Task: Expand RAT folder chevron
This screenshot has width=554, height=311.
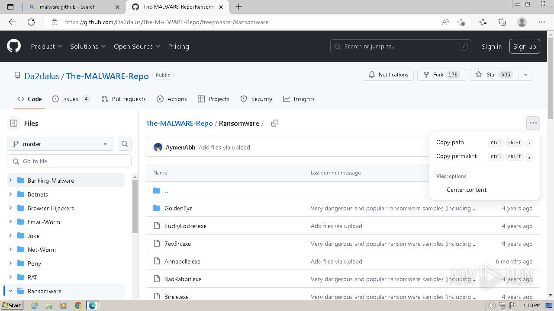Action: coord(10,277)
